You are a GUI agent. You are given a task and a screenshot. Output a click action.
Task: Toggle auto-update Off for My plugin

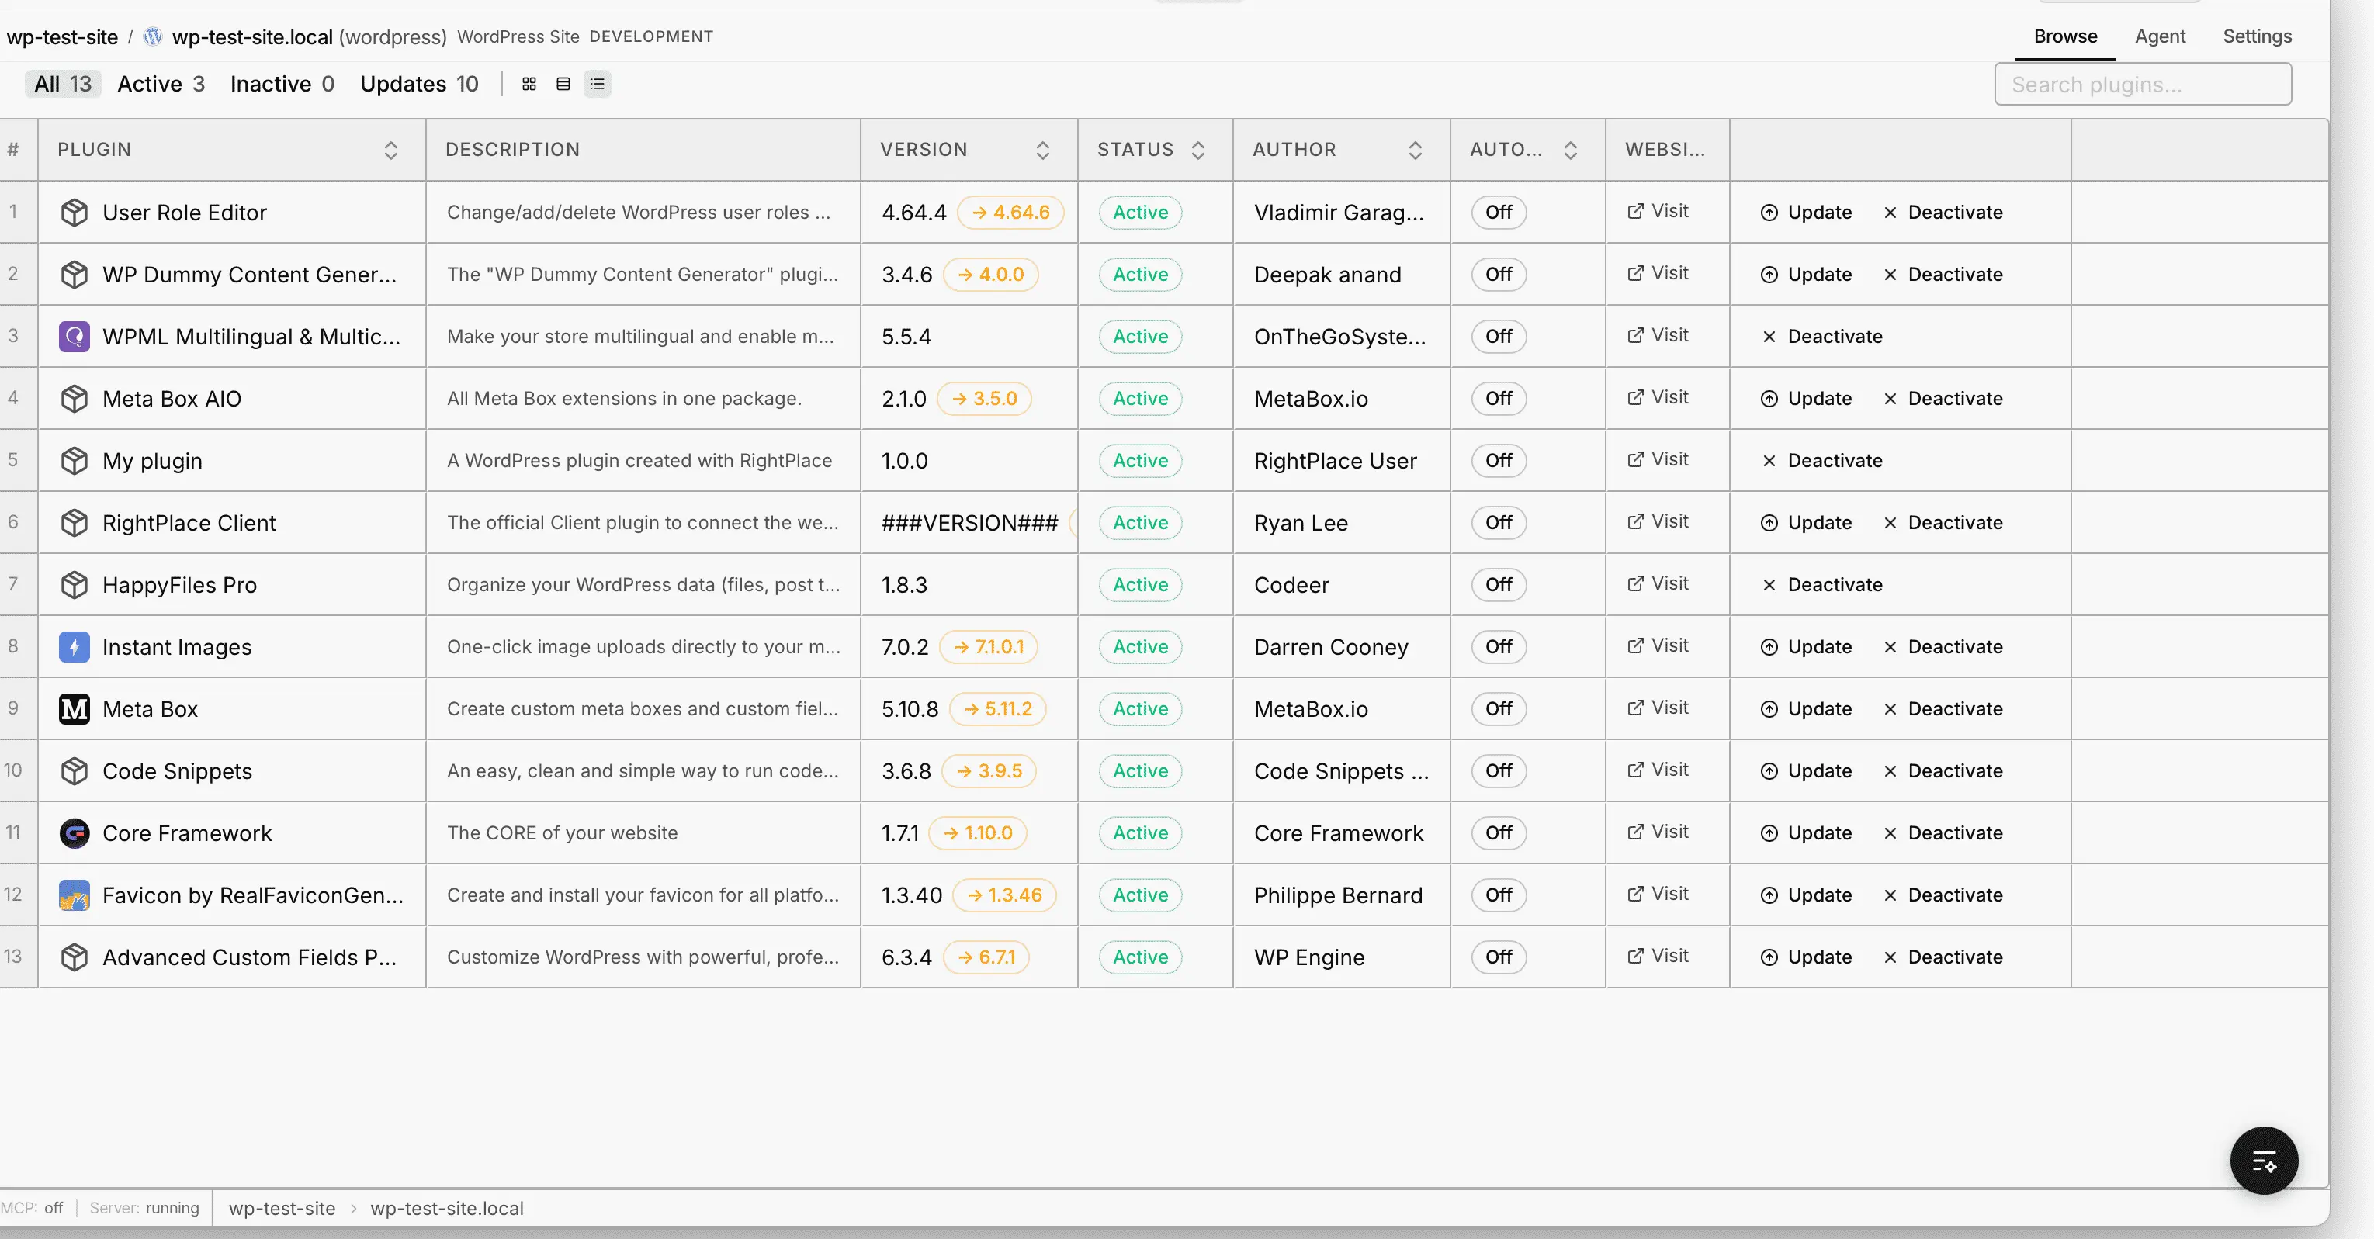click(x=1499, y=459)
